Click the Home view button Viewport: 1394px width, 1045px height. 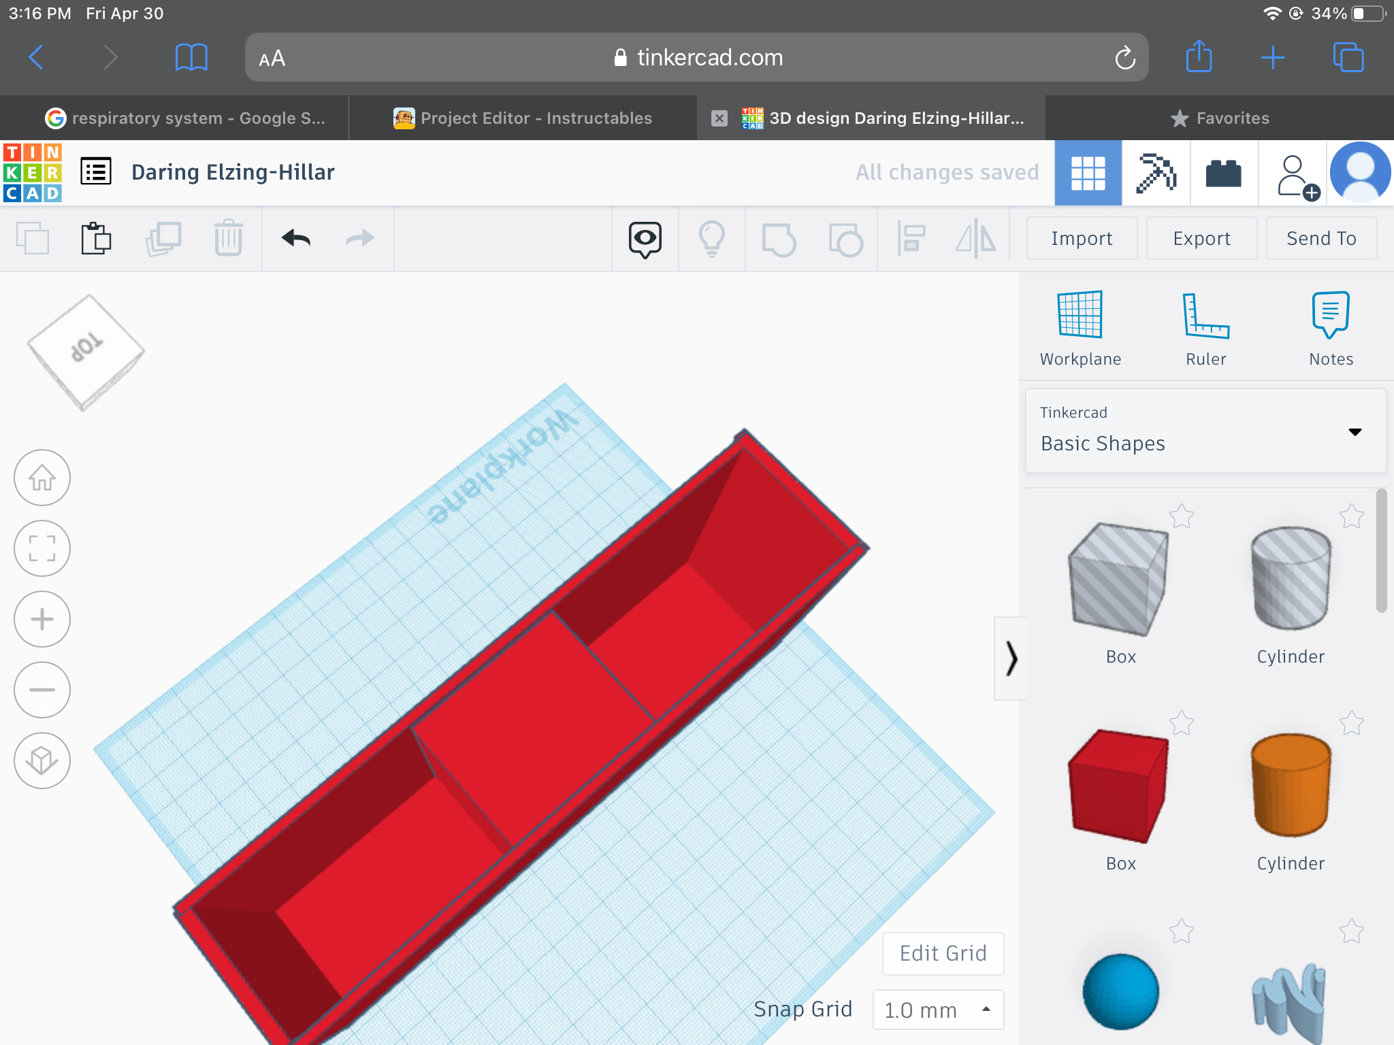[42, 478]
